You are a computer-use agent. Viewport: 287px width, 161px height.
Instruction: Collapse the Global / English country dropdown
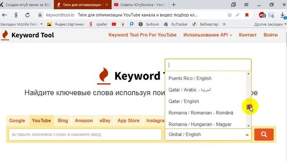[x=208, y=135]
